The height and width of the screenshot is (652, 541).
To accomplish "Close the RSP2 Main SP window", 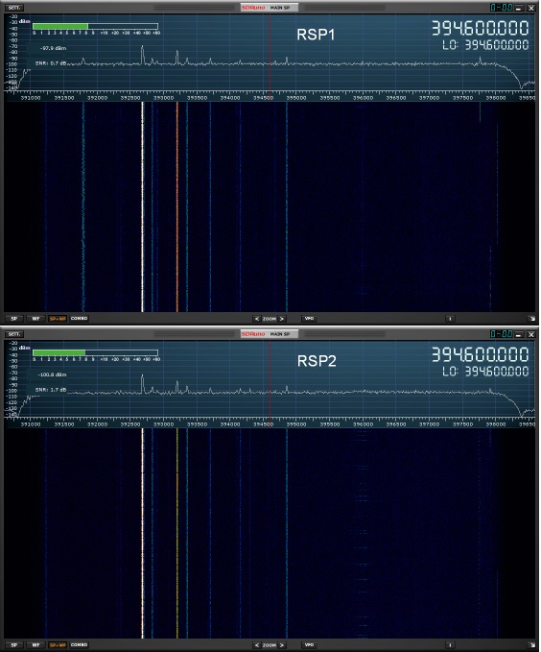I will [x=531, y=334].
